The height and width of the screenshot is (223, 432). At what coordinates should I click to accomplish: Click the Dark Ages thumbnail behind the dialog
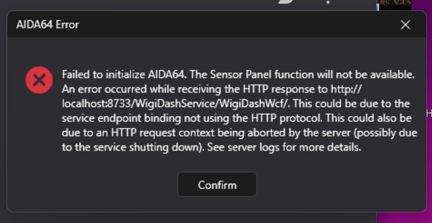click(393, 4)
